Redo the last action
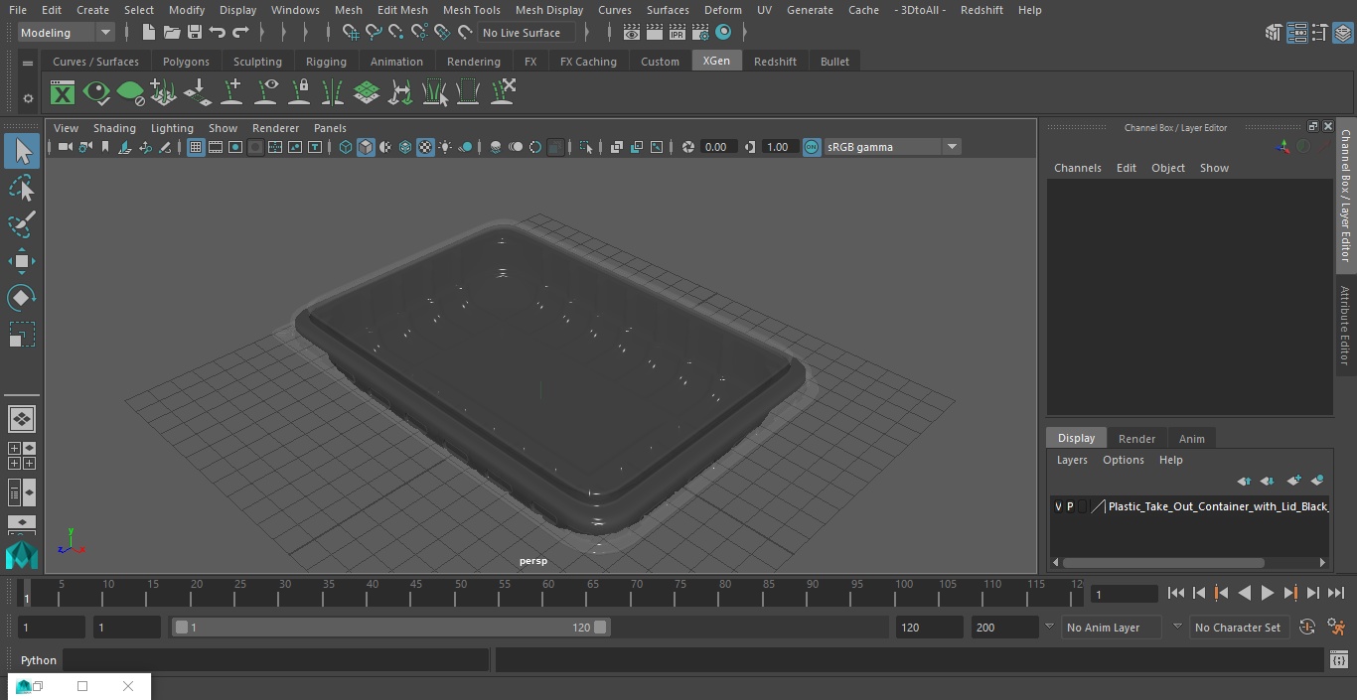1357x700 pixels. (x=240, y=33)
